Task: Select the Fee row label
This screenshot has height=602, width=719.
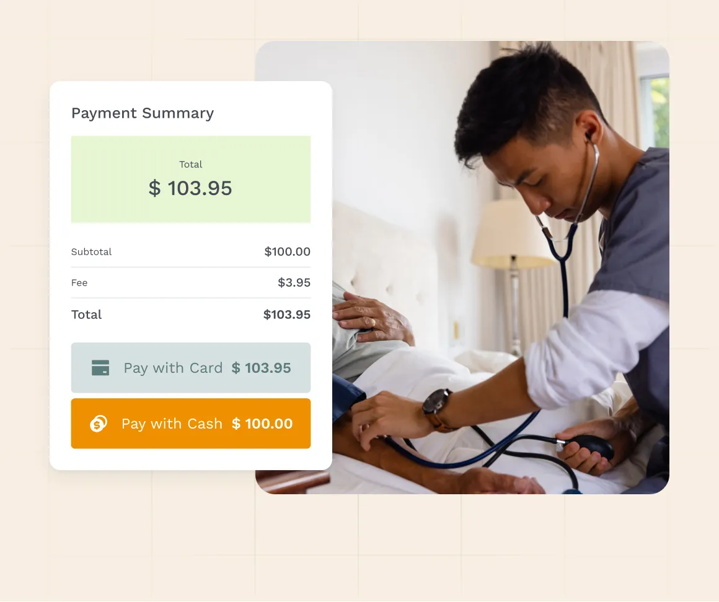Action: pos(79,282)
